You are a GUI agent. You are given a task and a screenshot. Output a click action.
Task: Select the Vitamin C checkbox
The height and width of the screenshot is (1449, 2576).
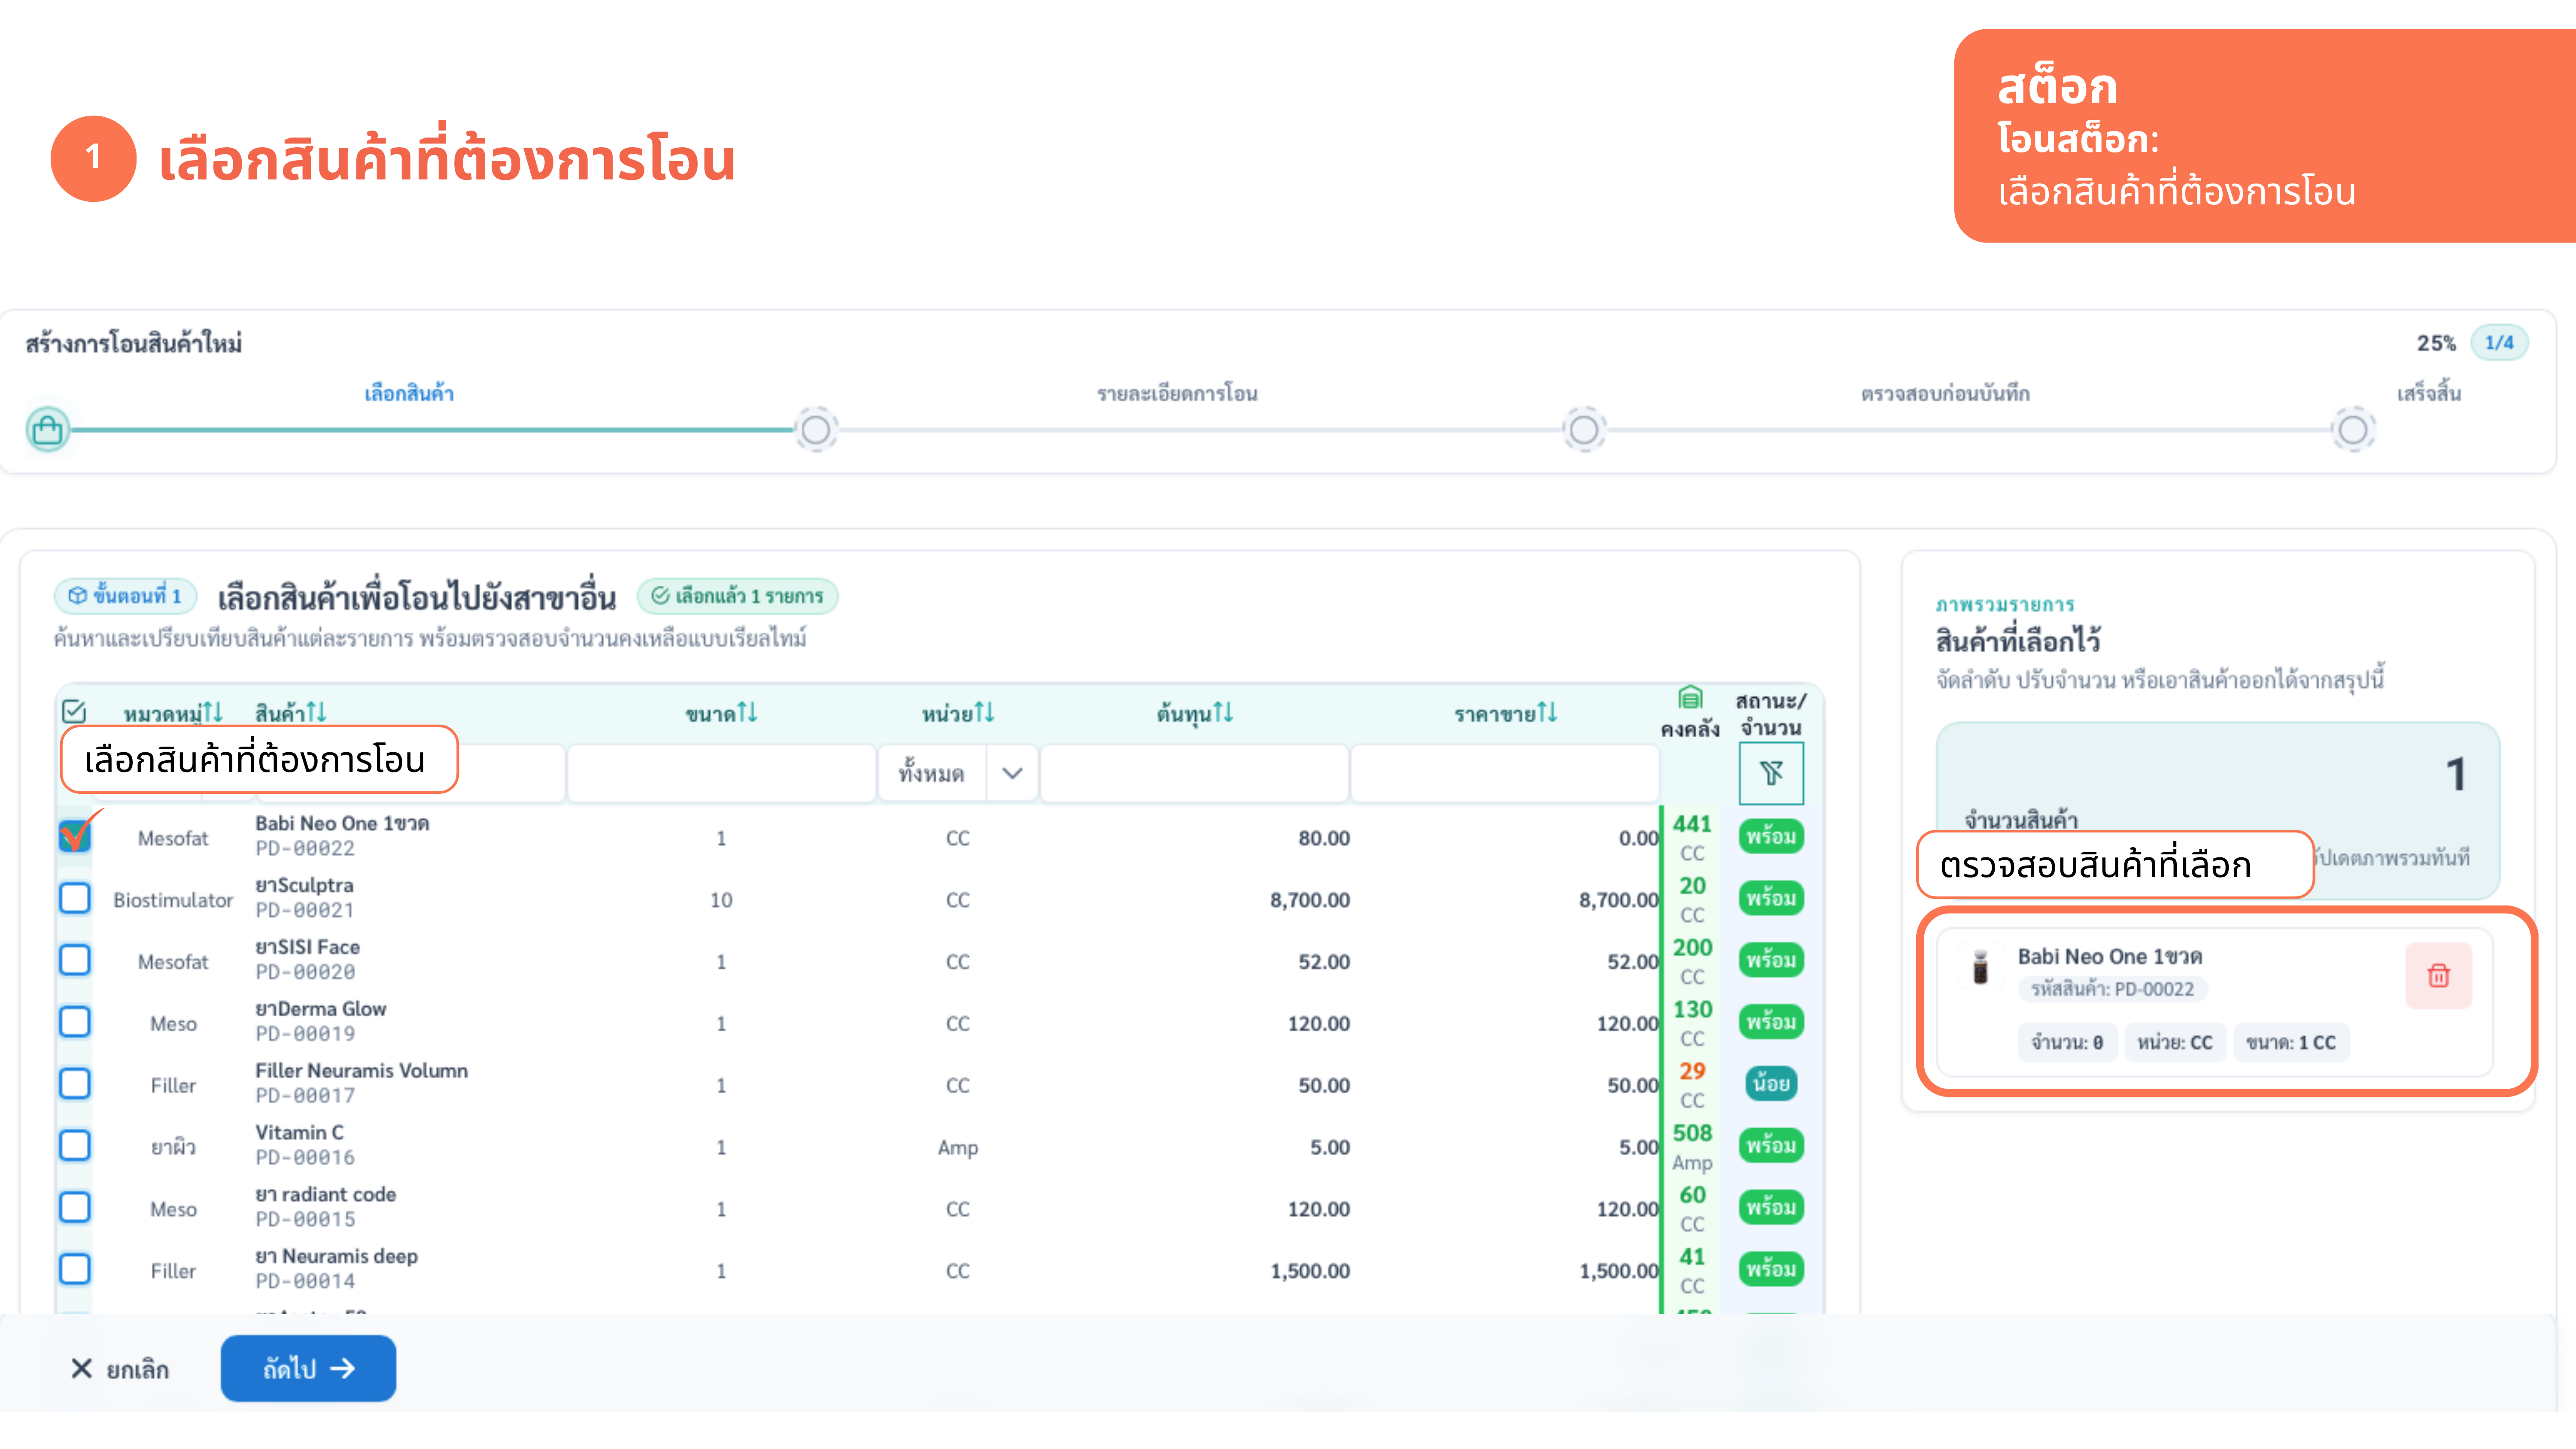(x=75, y=1146)
